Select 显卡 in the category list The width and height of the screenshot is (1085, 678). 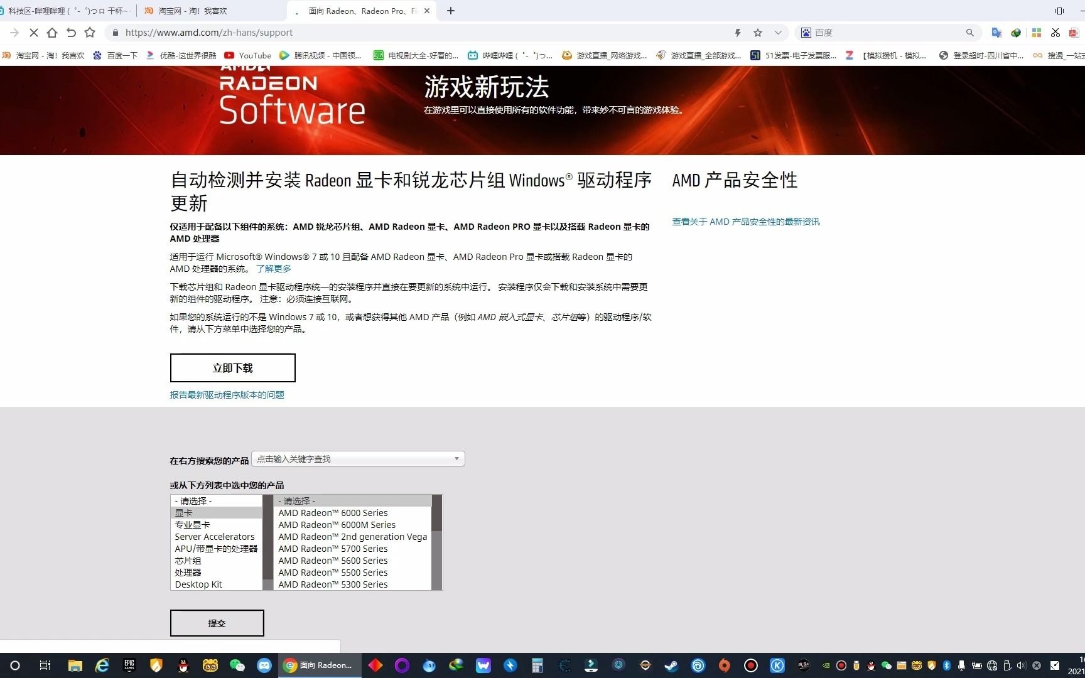click(x=216, y=513)
